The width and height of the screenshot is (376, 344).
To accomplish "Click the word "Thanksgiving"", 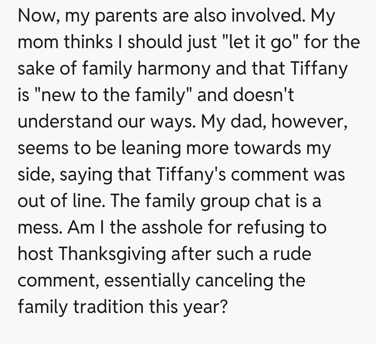I will [x=112, y=254].
